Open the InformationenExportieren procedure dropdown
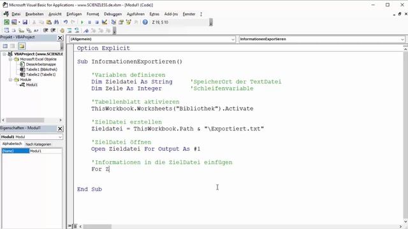The image size is (408, 229). tap(402, 39)
